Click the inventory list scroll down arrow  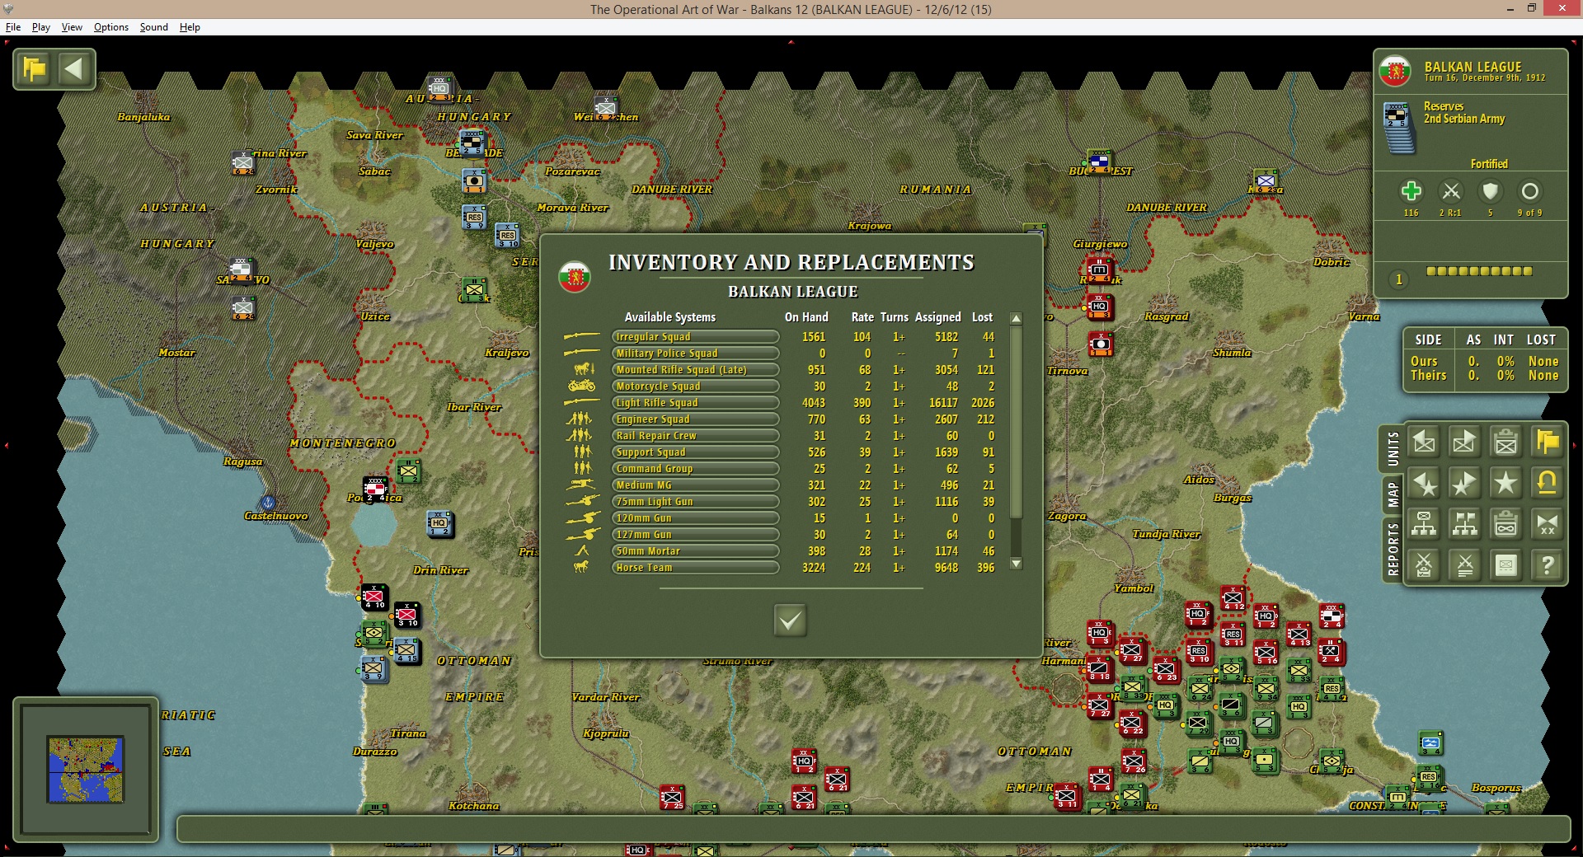point(1017,564)
